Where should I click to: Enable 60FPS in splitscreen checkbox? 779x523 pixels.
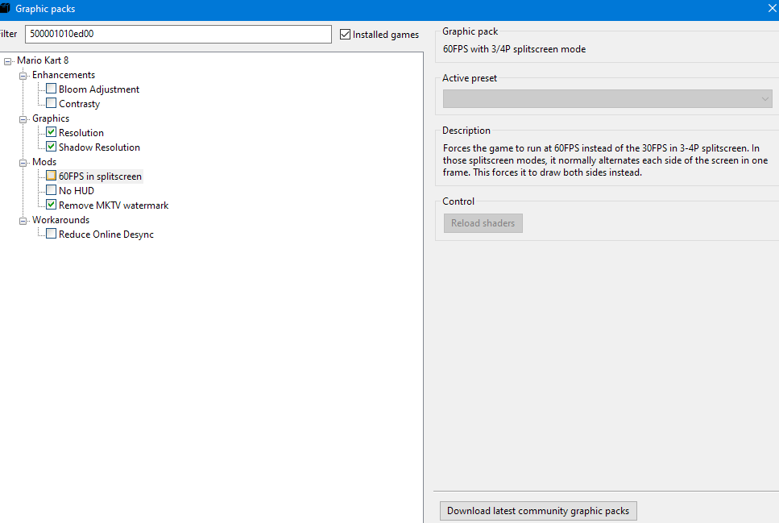tap(52, 176)
